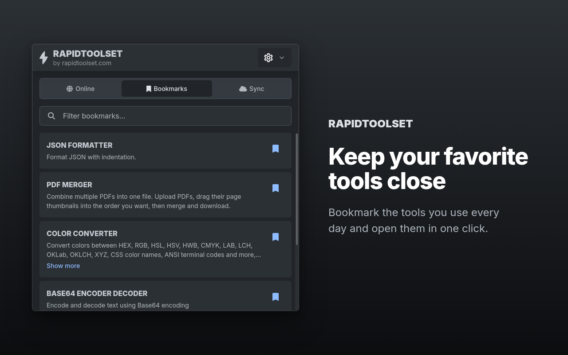The image size is (568, 355).
Task: Open settings via the gear icon
Action: [x=268, y=58]
